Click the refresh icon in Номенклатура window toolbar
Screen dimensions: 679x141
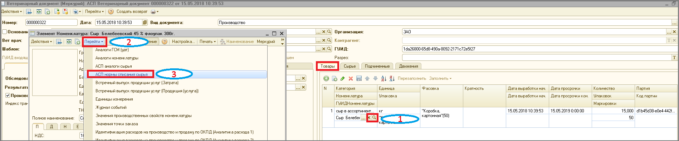click(x=69, y=42)
